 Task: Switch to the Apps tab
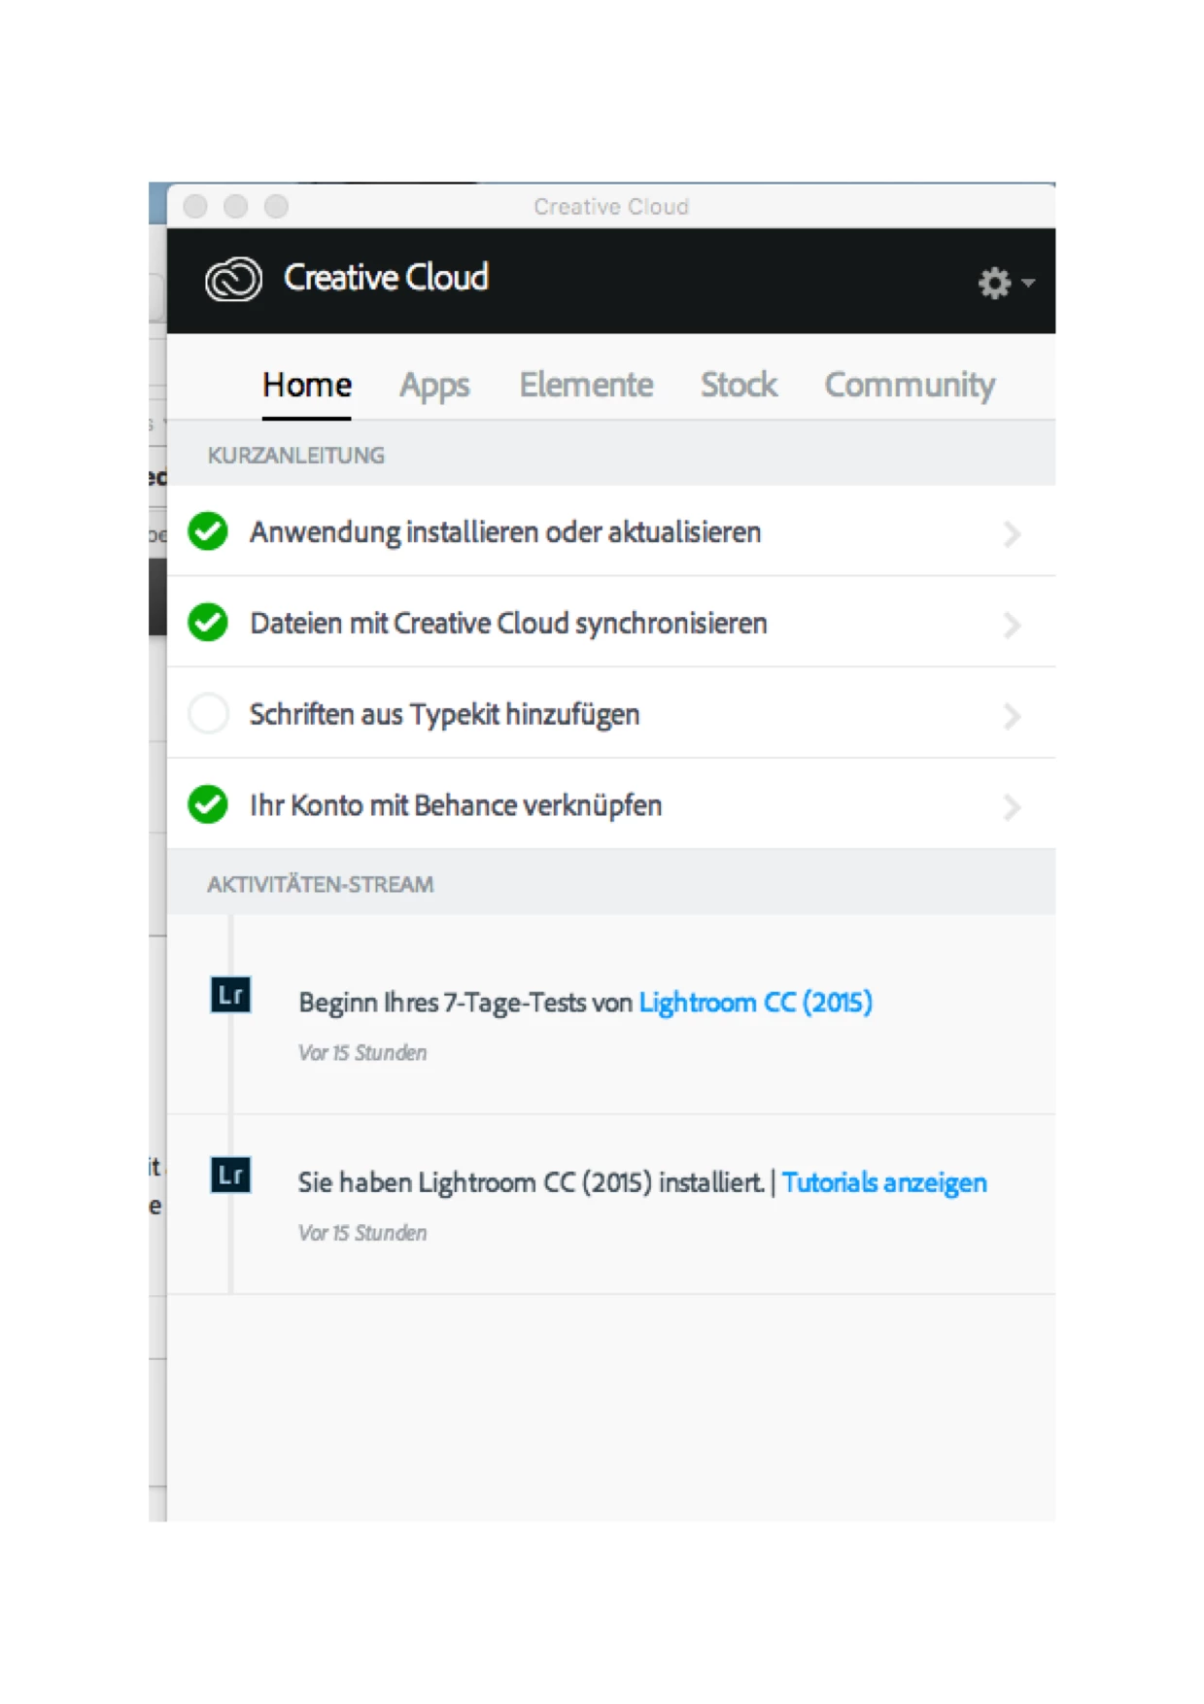coord(434,385)
